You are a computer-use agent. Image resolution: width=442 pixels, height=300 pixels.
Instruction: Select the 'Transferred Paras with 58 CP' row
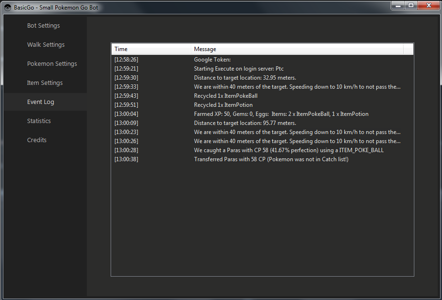click(271, 159)
